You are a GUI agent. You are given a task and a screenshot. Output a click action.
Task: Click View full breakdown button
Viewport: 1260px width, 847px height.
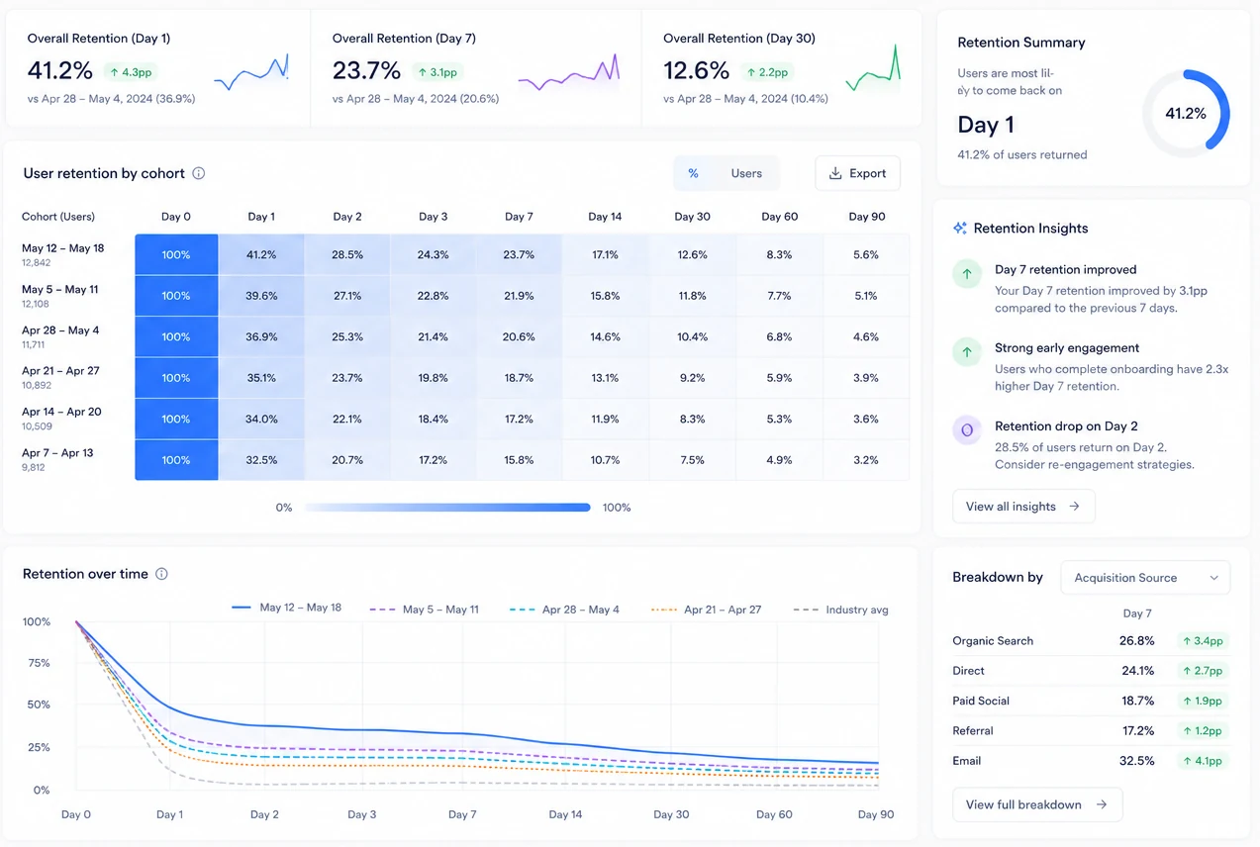point(1037,804)
